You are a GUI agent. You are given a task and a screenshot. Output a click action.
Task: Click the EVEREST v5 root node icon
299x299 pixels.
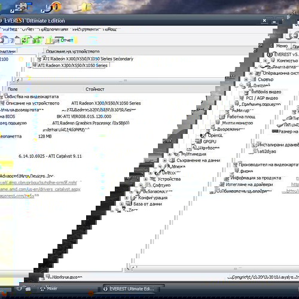[270, 54]
